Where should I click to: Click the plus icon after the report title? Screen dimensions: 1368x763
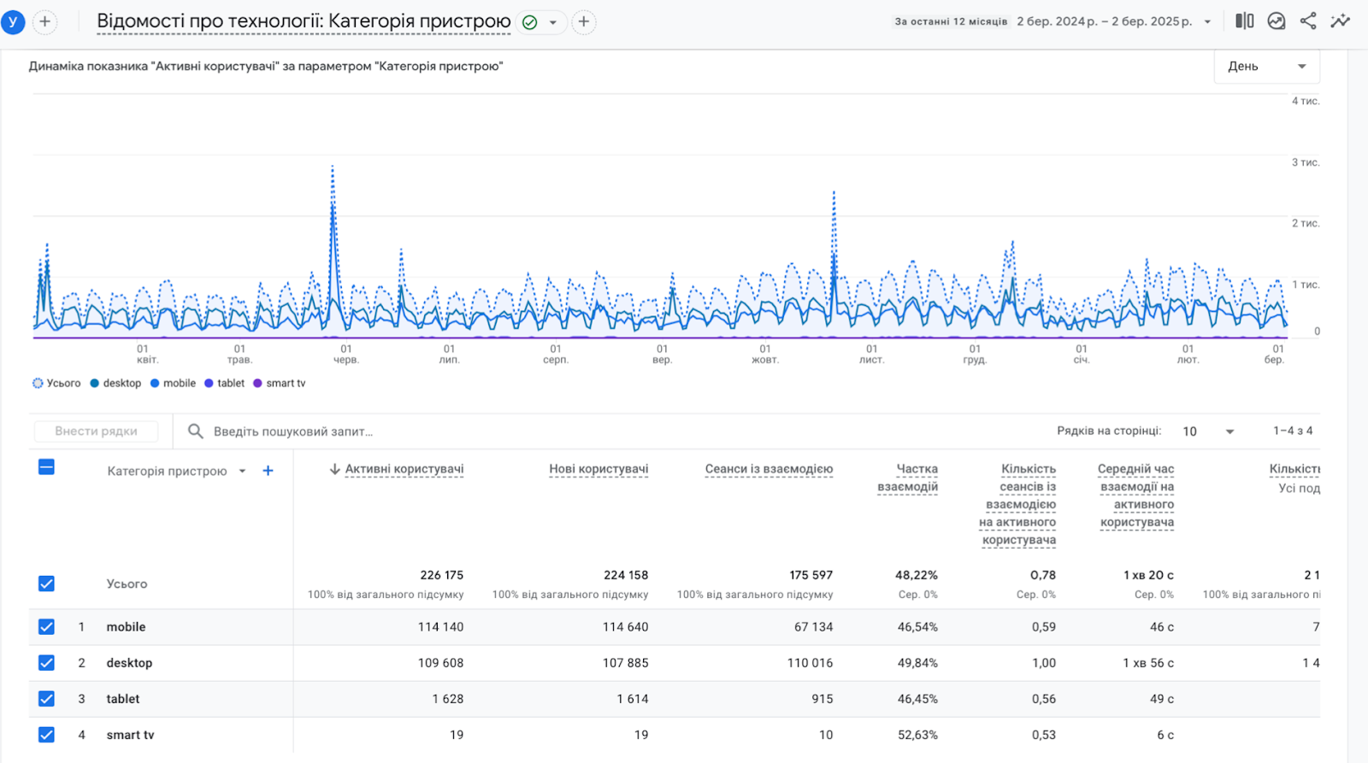pyautogui.click(x=584, y=21)
